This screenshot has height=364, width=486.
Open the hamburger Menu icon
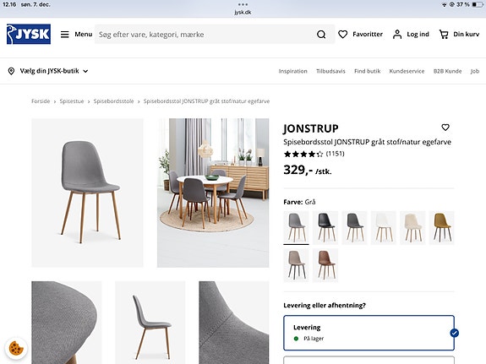pos(64,34)
